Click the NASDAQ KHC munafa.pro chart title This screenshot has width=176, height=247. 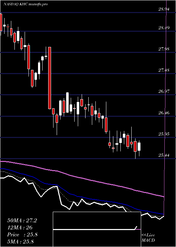[26, 4]
